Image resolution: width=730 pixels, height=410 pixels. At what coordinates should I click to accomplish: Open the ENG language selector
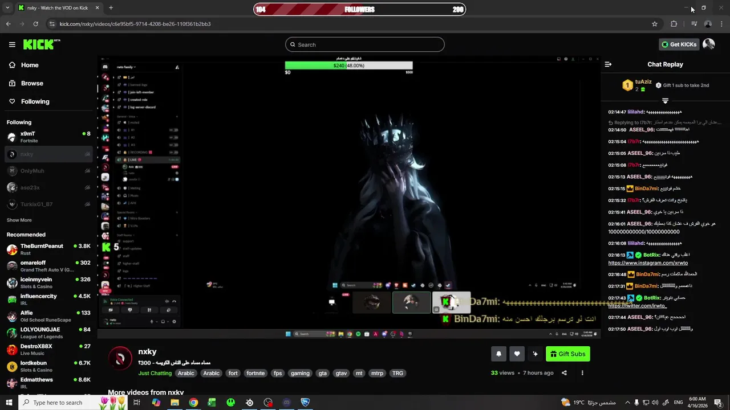click(x=679, y=403)
